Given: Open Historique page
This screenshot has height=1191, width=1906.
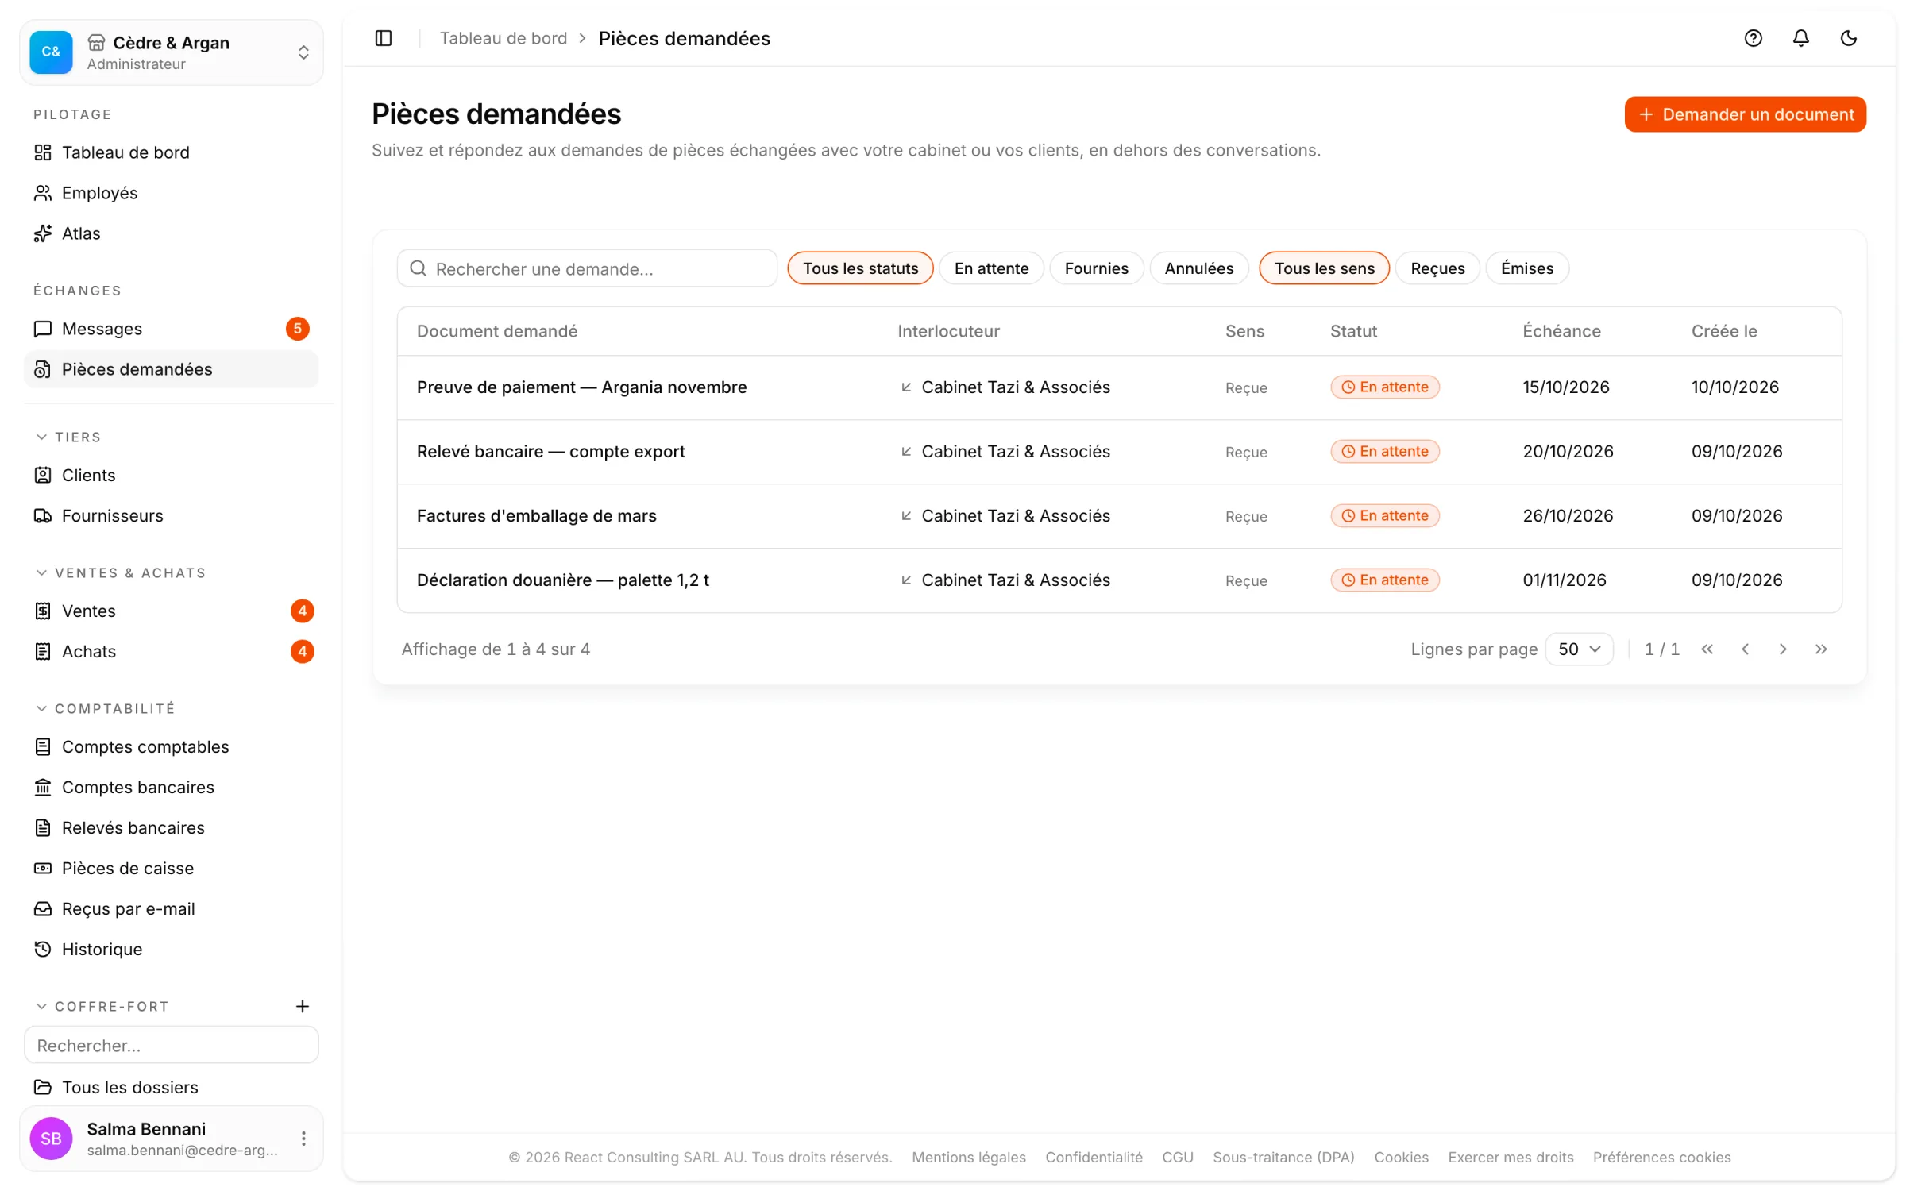Looking at the screenshot, I should pos(171,949).
